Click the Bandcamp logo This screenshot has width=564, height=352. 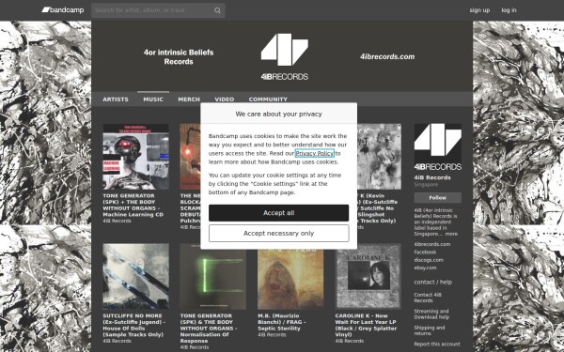tap(63, 10)
